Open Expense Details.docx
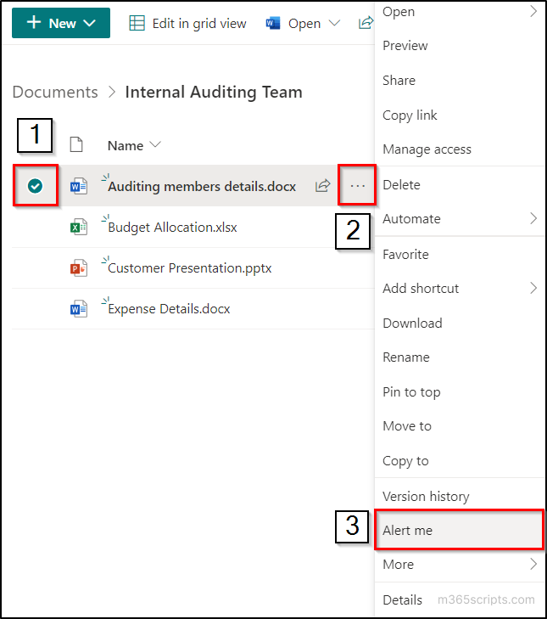 169,309
